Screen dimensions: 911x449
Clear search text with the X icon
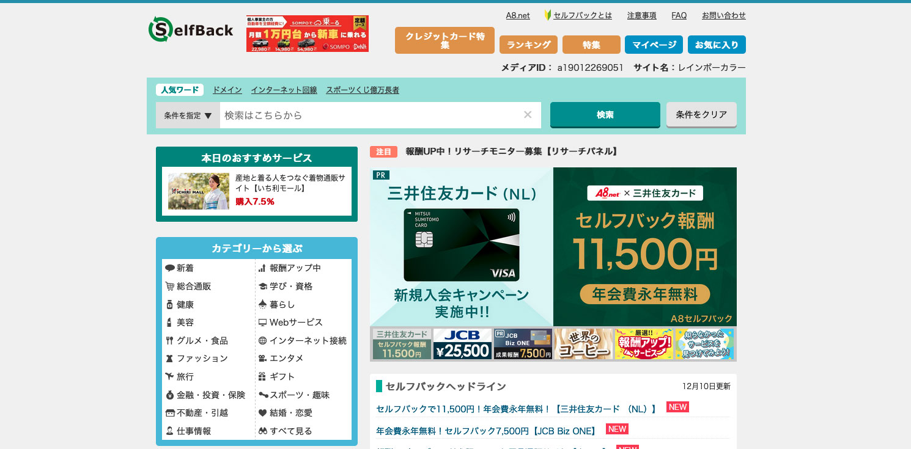pyautogui.click(x=528, y=115)
